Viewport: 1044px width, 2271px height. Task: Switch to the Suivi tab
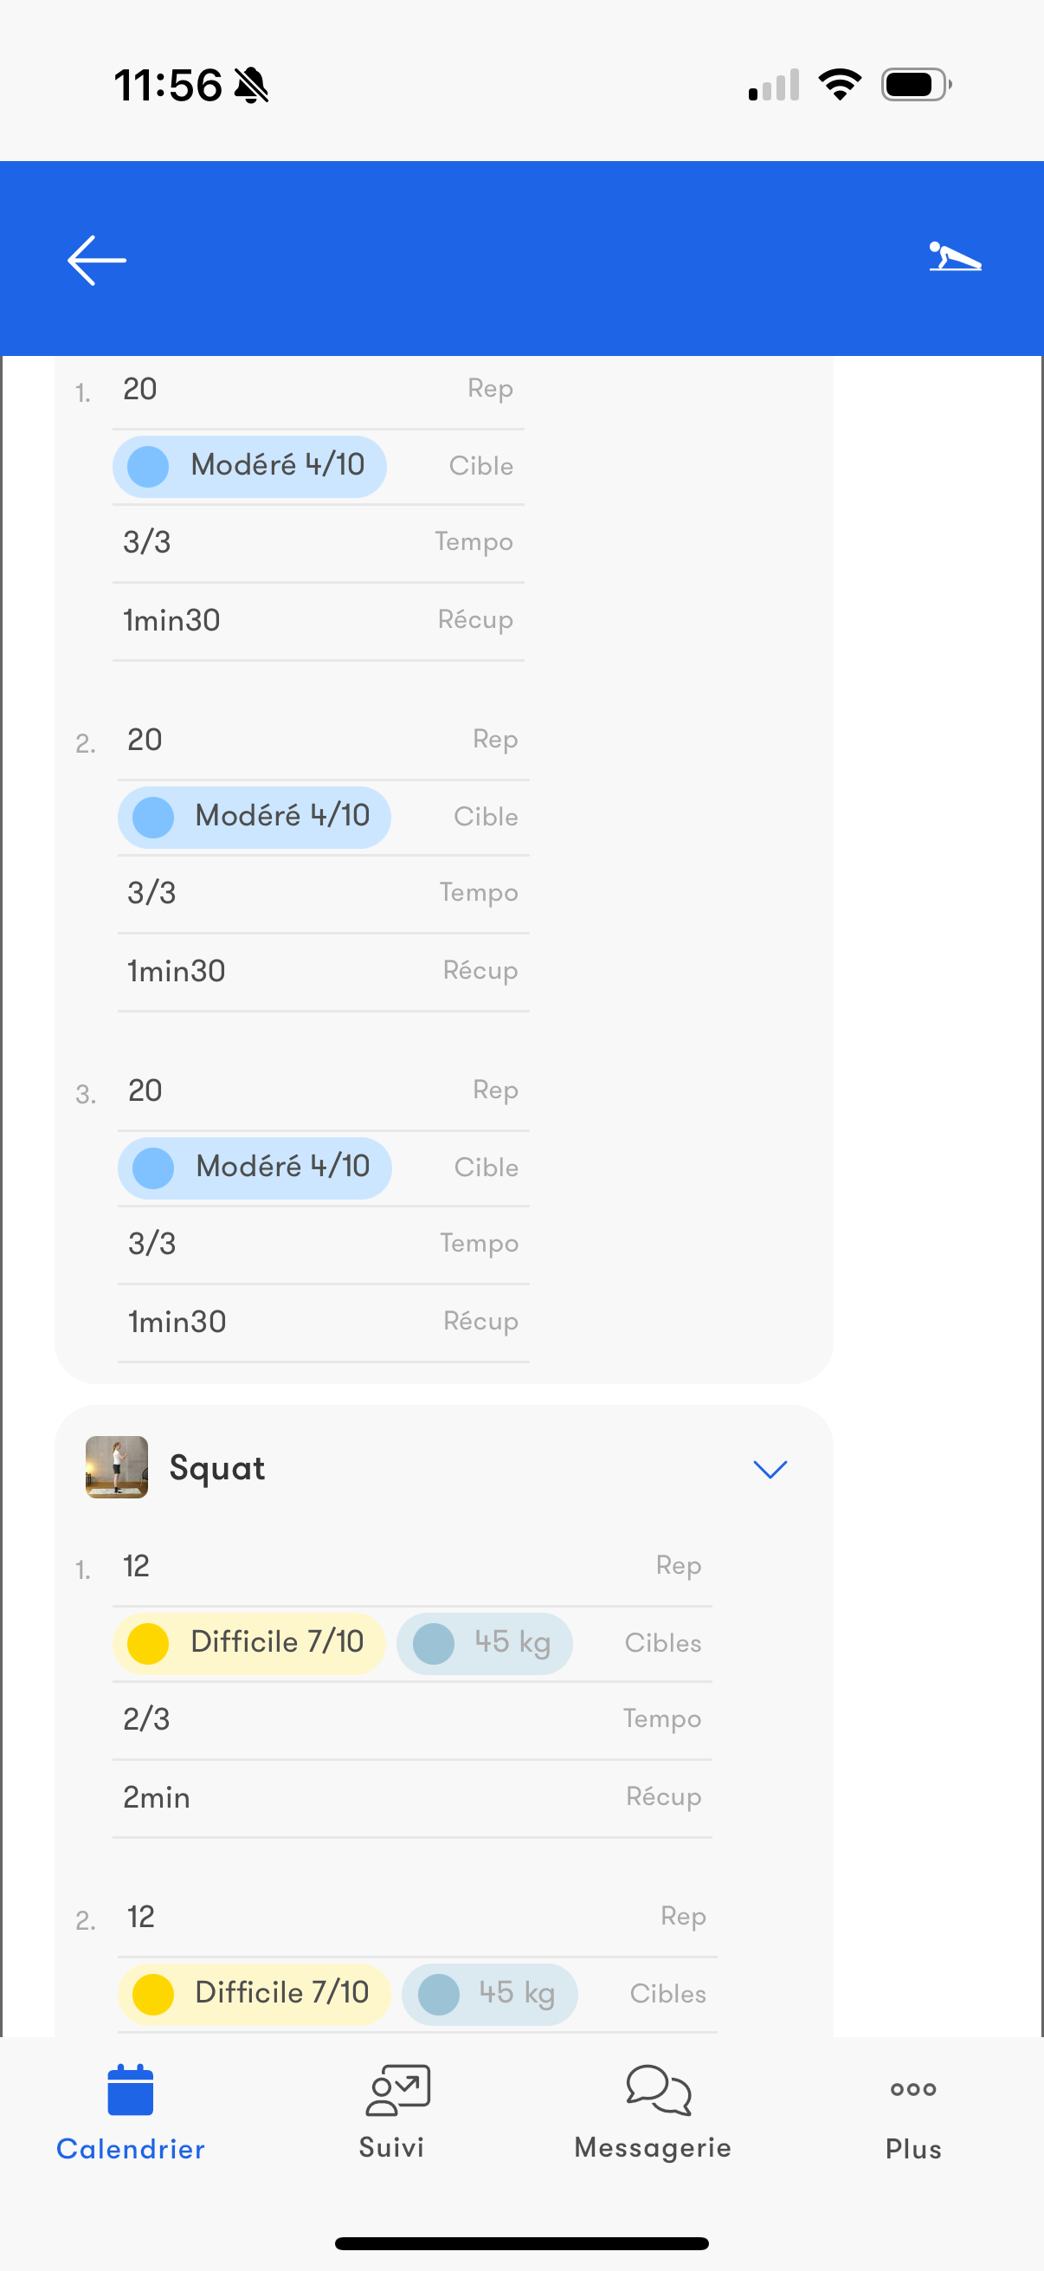tap(392, 2112)
